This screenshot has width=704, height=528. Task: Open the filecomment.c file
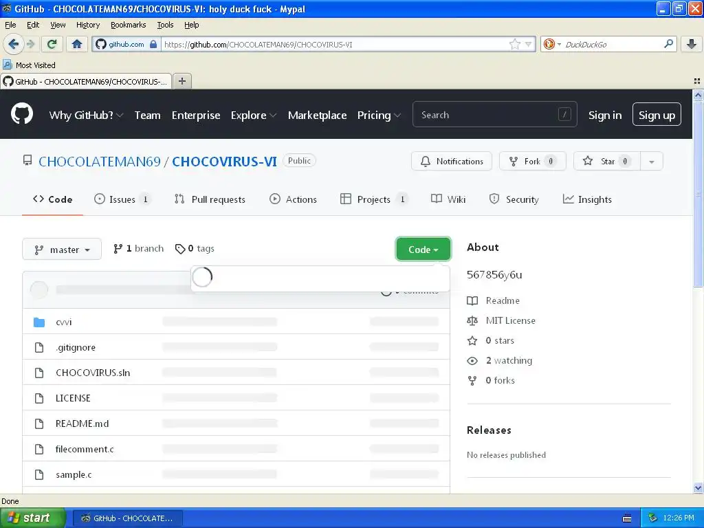pos(85,449)
